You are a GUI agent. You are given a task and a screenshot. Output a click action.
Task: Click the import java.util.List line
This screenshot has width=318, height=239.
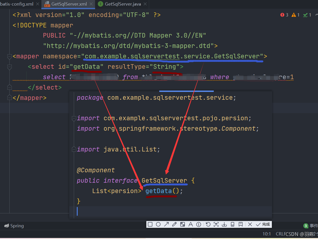[x=118, y=149]
